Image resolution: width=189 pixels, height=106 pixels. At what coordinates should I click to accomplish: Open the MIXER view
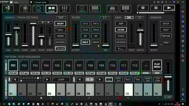coord(64,9)
